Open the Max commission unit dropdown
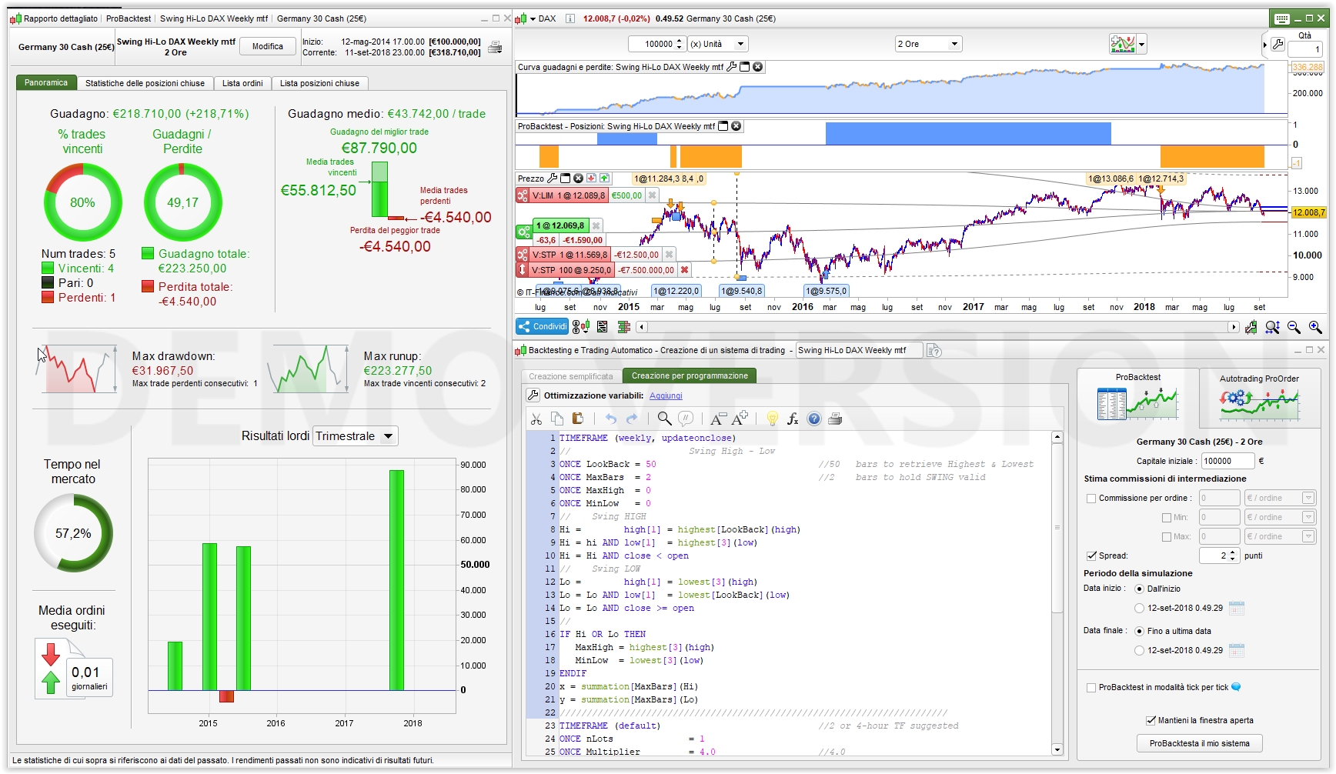This screenshot has width=1336, height=774. coord(1280,537)
